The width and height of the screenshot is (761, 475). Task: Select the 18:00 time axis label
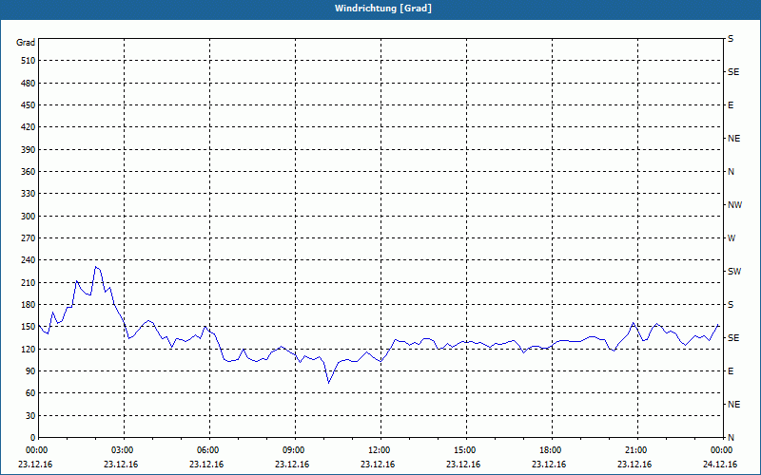coord(551,450)
